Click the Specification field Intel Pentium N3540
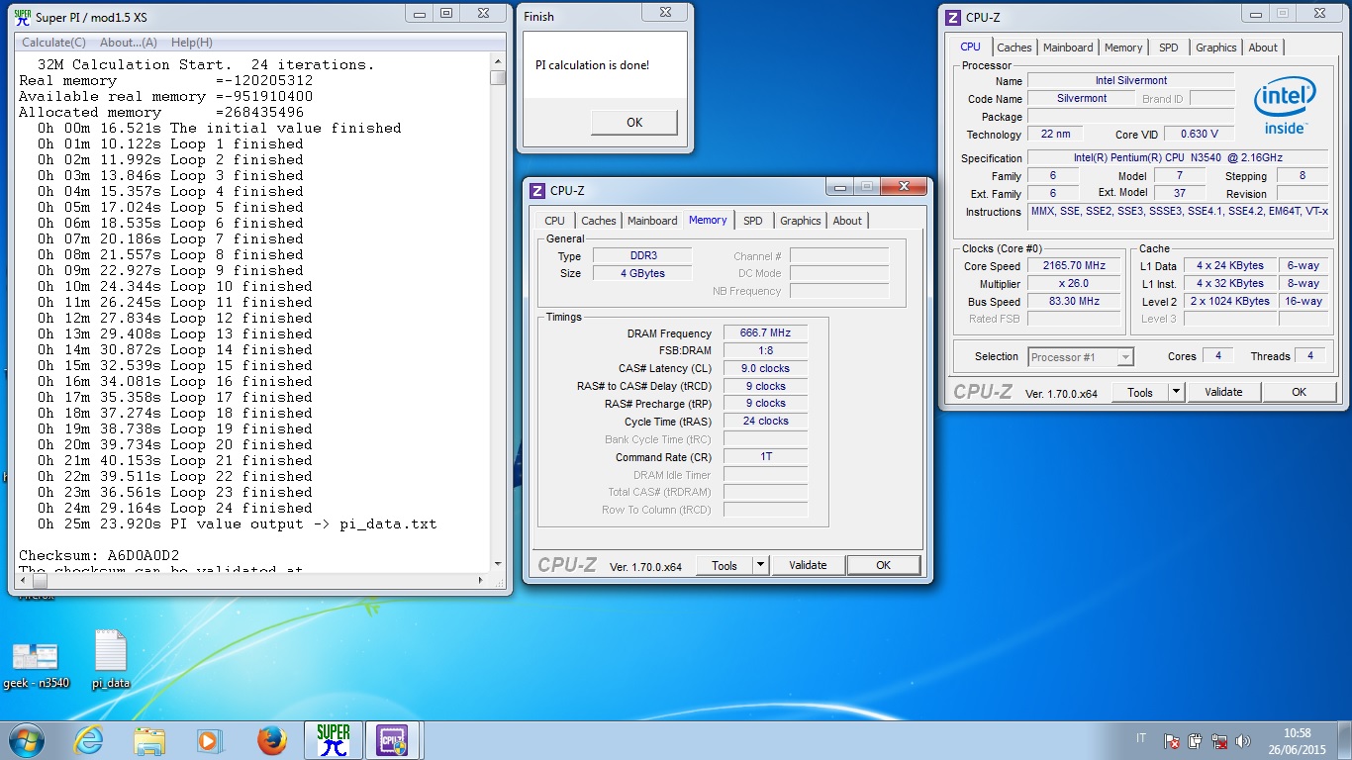The width and height of the screenshot is (1352, 760). 1178,158
